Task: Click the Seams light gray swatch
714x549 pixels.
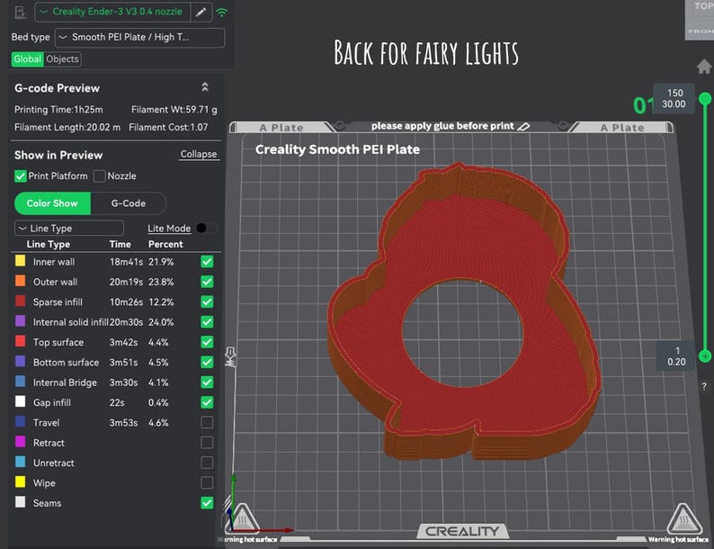Action: click(x=21, y=501)
